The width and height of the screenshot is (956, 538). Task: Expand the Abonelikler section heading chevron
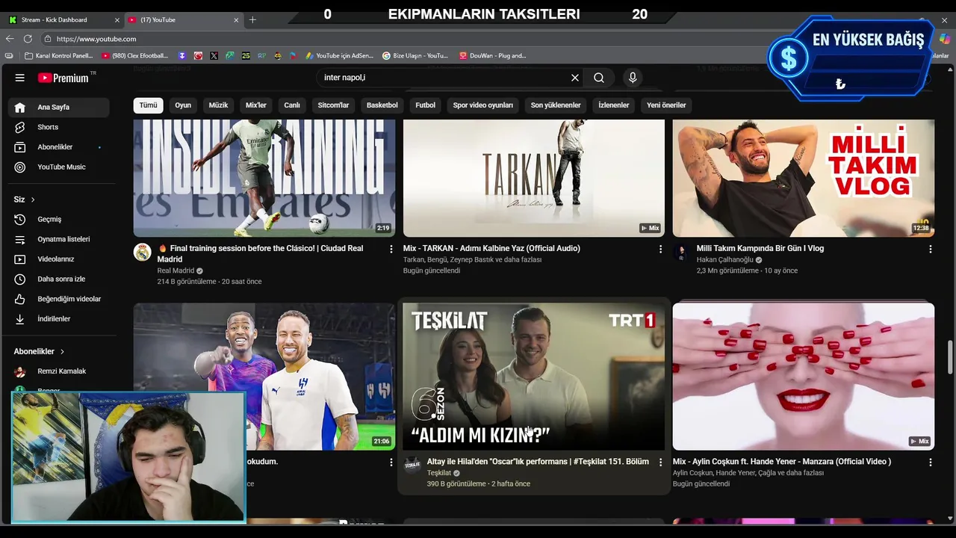tap(62, 351)
